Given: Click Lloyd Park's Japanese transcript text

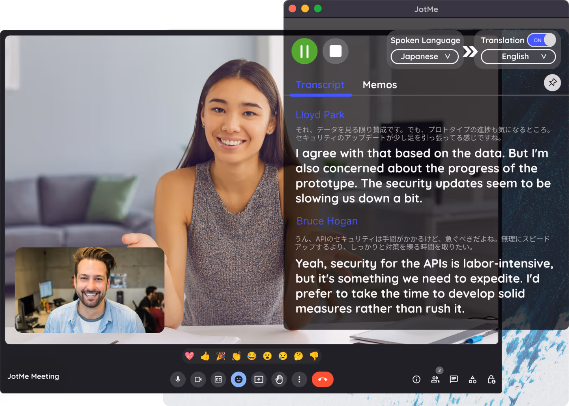Looking at the screenshot, I should point(423,134).
